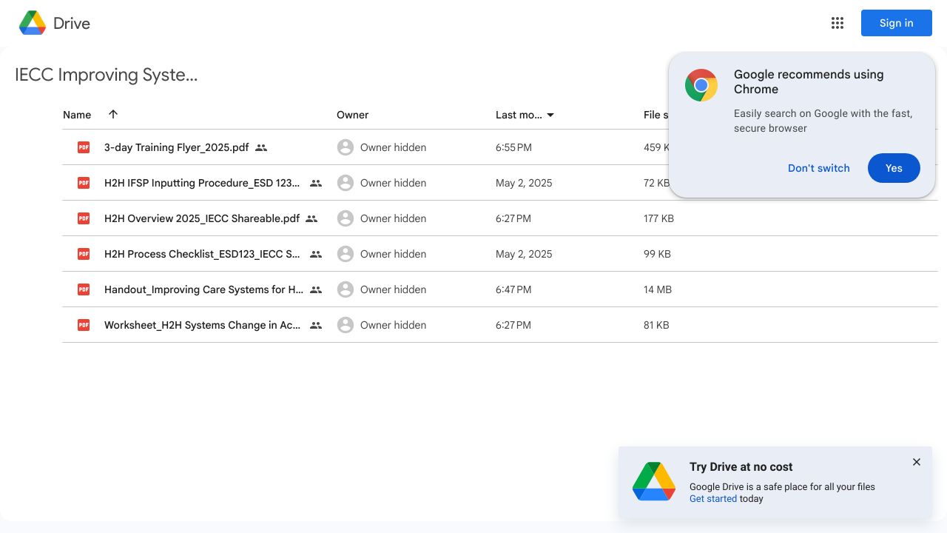
Task: Click the ascending sort arrow next to Name
Action: tap(113, 114)
